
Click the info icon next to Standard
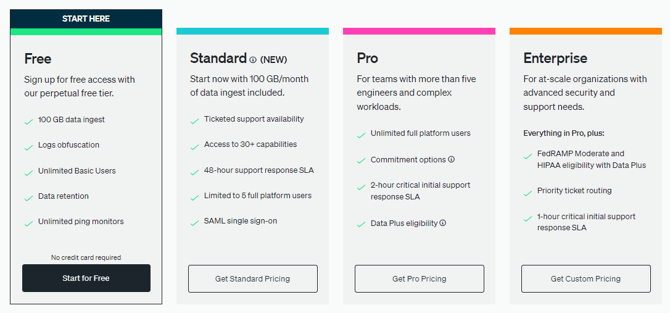point(252,60)
